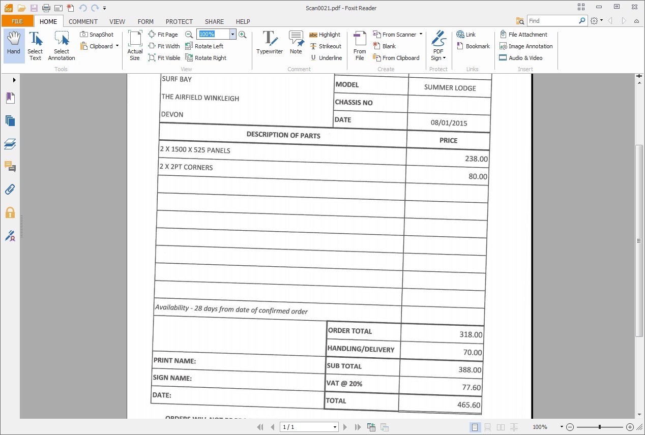645x435 pixels.
Task: Open the FILE menu
Action: [17, 21]
